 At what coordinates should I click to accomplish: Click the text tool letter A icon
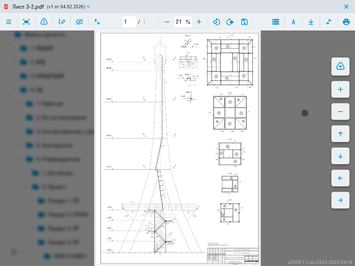tap(293, 22)
